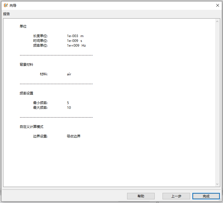
Task: Open help with the 帮助 button
Action: click(141, 196)
